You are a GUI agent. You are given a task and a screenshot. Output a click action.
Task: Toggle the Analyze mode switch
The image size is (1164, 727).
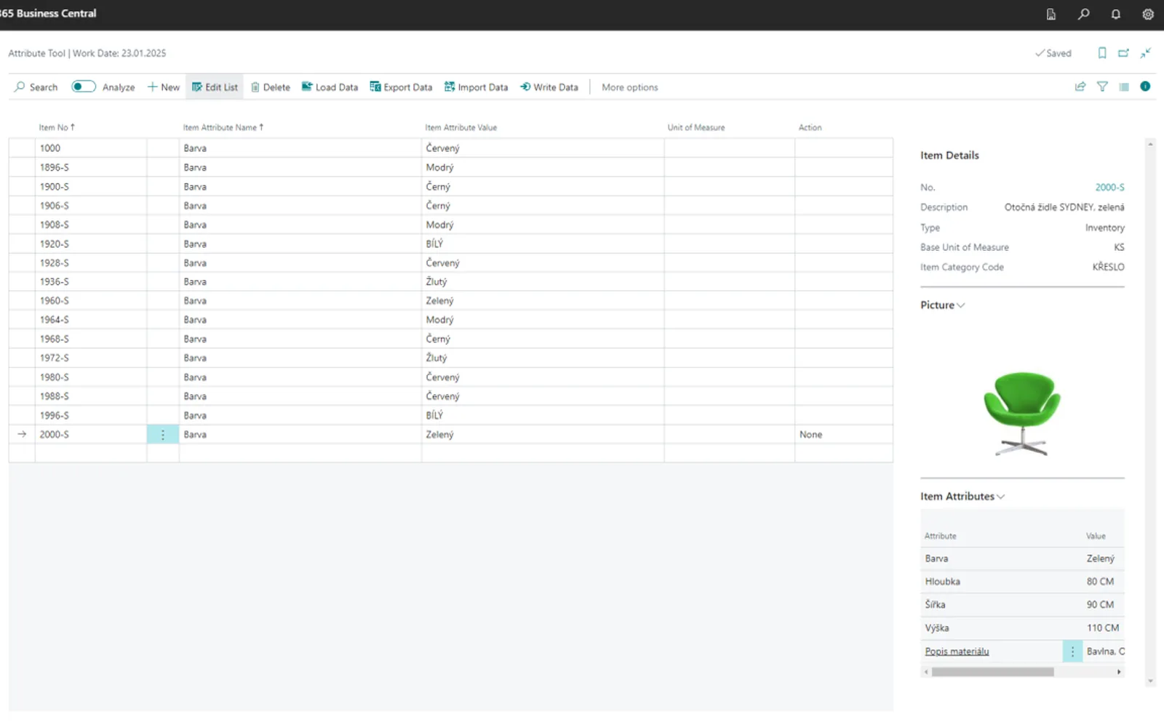point(84,87)
